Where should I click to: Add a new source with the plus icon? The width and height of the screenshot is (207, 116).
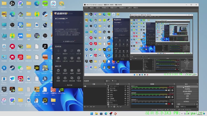(x=108, y=107)
